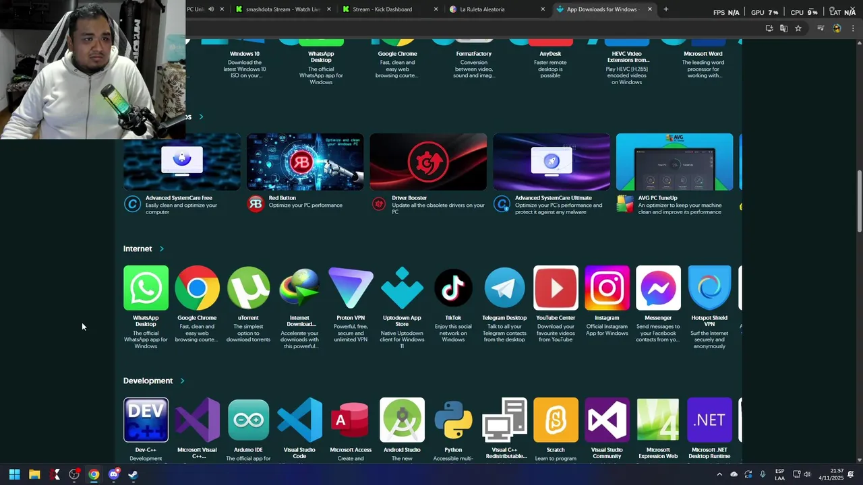Screen dimensions: 863x485
Task: Open the Hotspot Shield VPN icon
Action: (x=709, y=288)
